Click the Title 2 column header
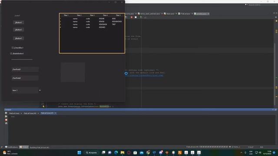This screenshot has width=278, height=156. tap(79, 16)
